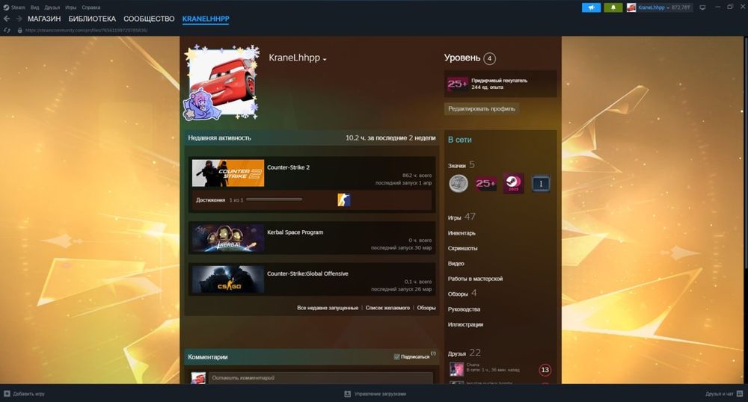
Task: Open the Друзья 22 link
Action: pos(465,353)
